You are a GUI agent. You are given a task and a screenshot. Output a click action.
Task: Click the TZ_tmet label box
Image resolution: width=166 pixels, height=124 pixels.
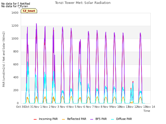29,11
